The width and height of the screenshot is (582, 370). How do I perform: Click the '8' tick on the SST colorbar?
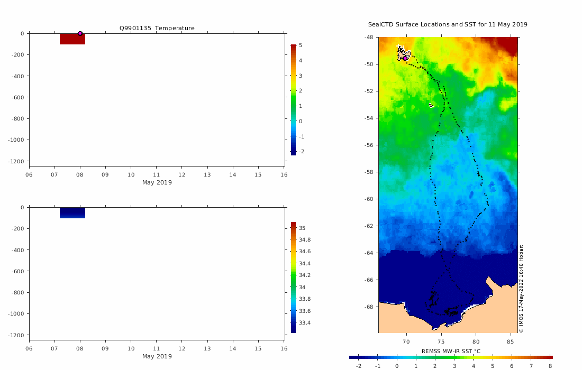pos(550,366)
